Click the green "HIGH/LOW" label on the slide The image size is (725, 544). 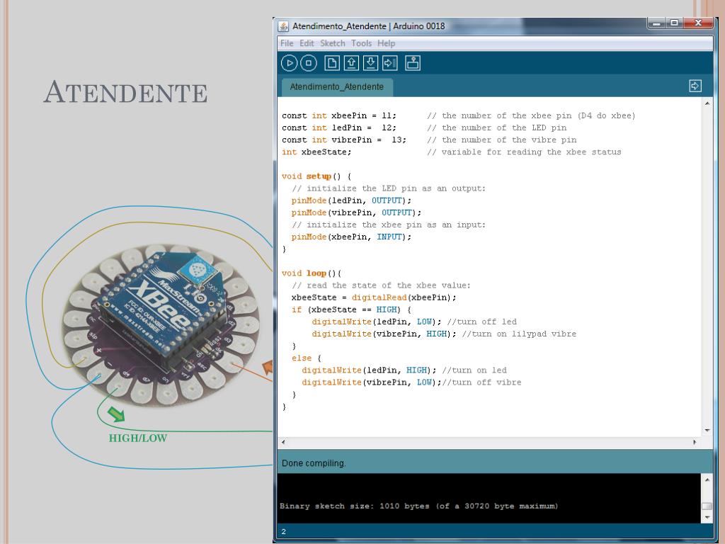click(138, 438)
